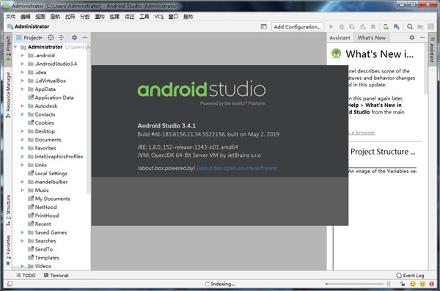Click the Indexing progress bar
This screenshot has height=291, width=440.
click(354, 284)
